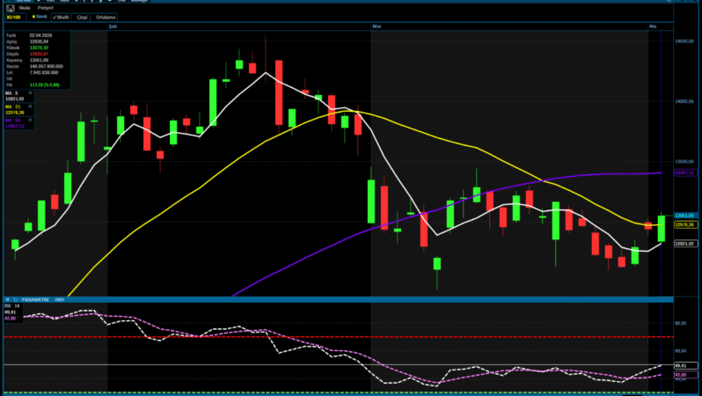
Task: Open the Skala menu
Action: [x=24, y=7]
